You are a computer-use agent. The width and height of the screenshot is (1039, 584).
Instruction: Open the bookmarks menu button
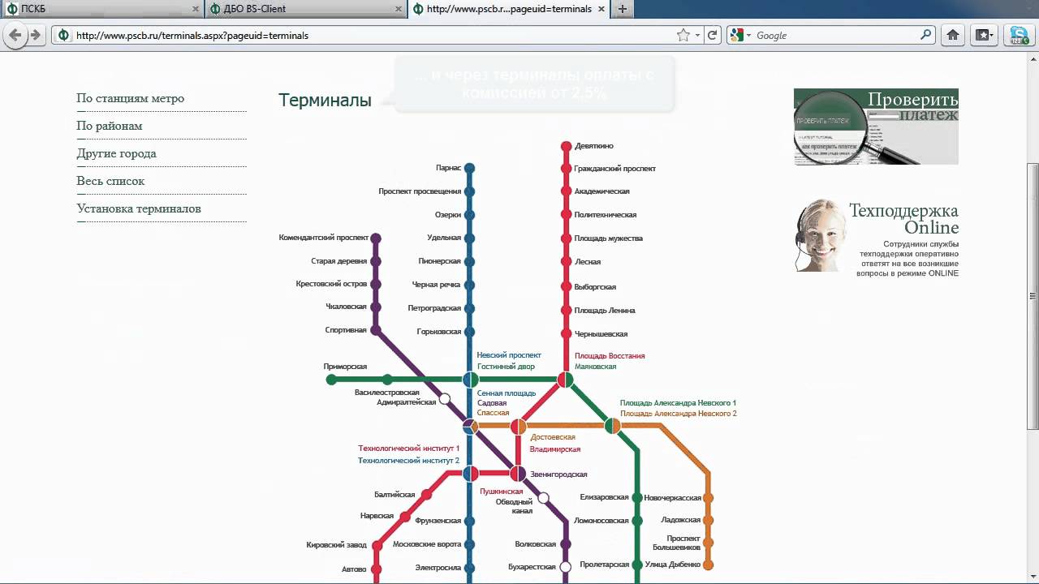click(984, 35)
